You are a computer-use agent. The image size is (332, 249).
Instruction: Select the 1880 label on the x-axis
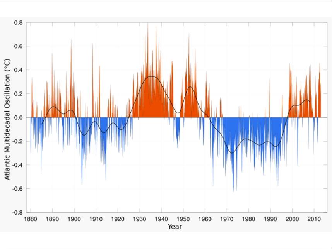point(31,219)
